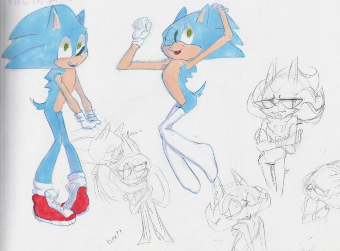The width and height of the screenshot is (340, 251).
Task: Click the left Sonic's front red shoe
Action: (52, 209)
